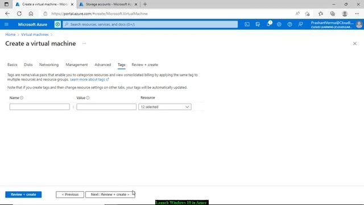Switch to the Networking tab
Screen dimensions: 364x205
click(x=49, y=64)
